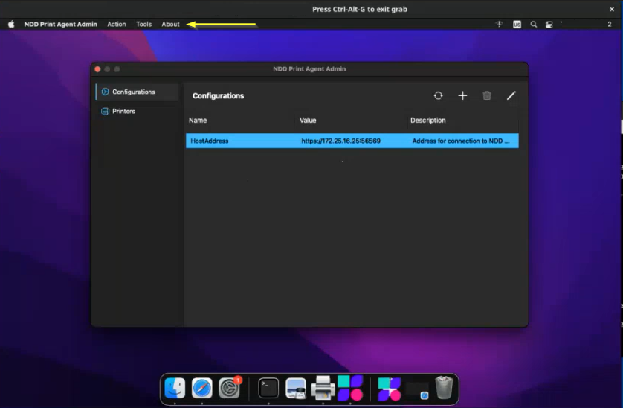Click the US input source icon
The image size is (623, 408).
point(517,25)
